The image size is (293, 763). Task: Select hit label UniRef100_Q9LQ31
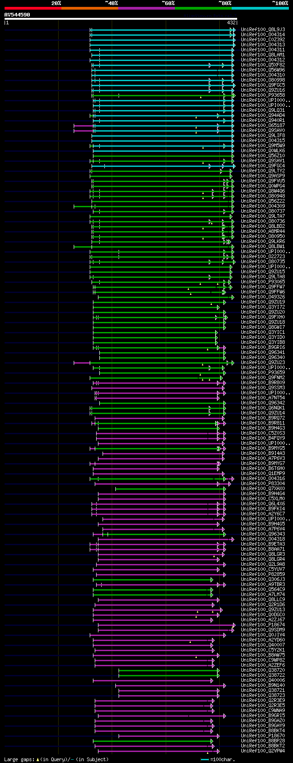tap(263, 110)
